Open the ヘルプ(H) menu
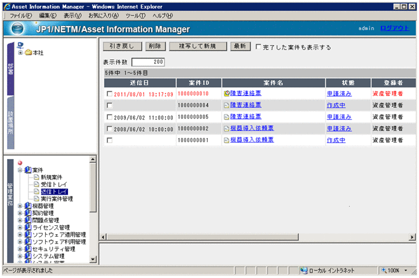Viewport: 419px width, 278px height. coord(163,15)
